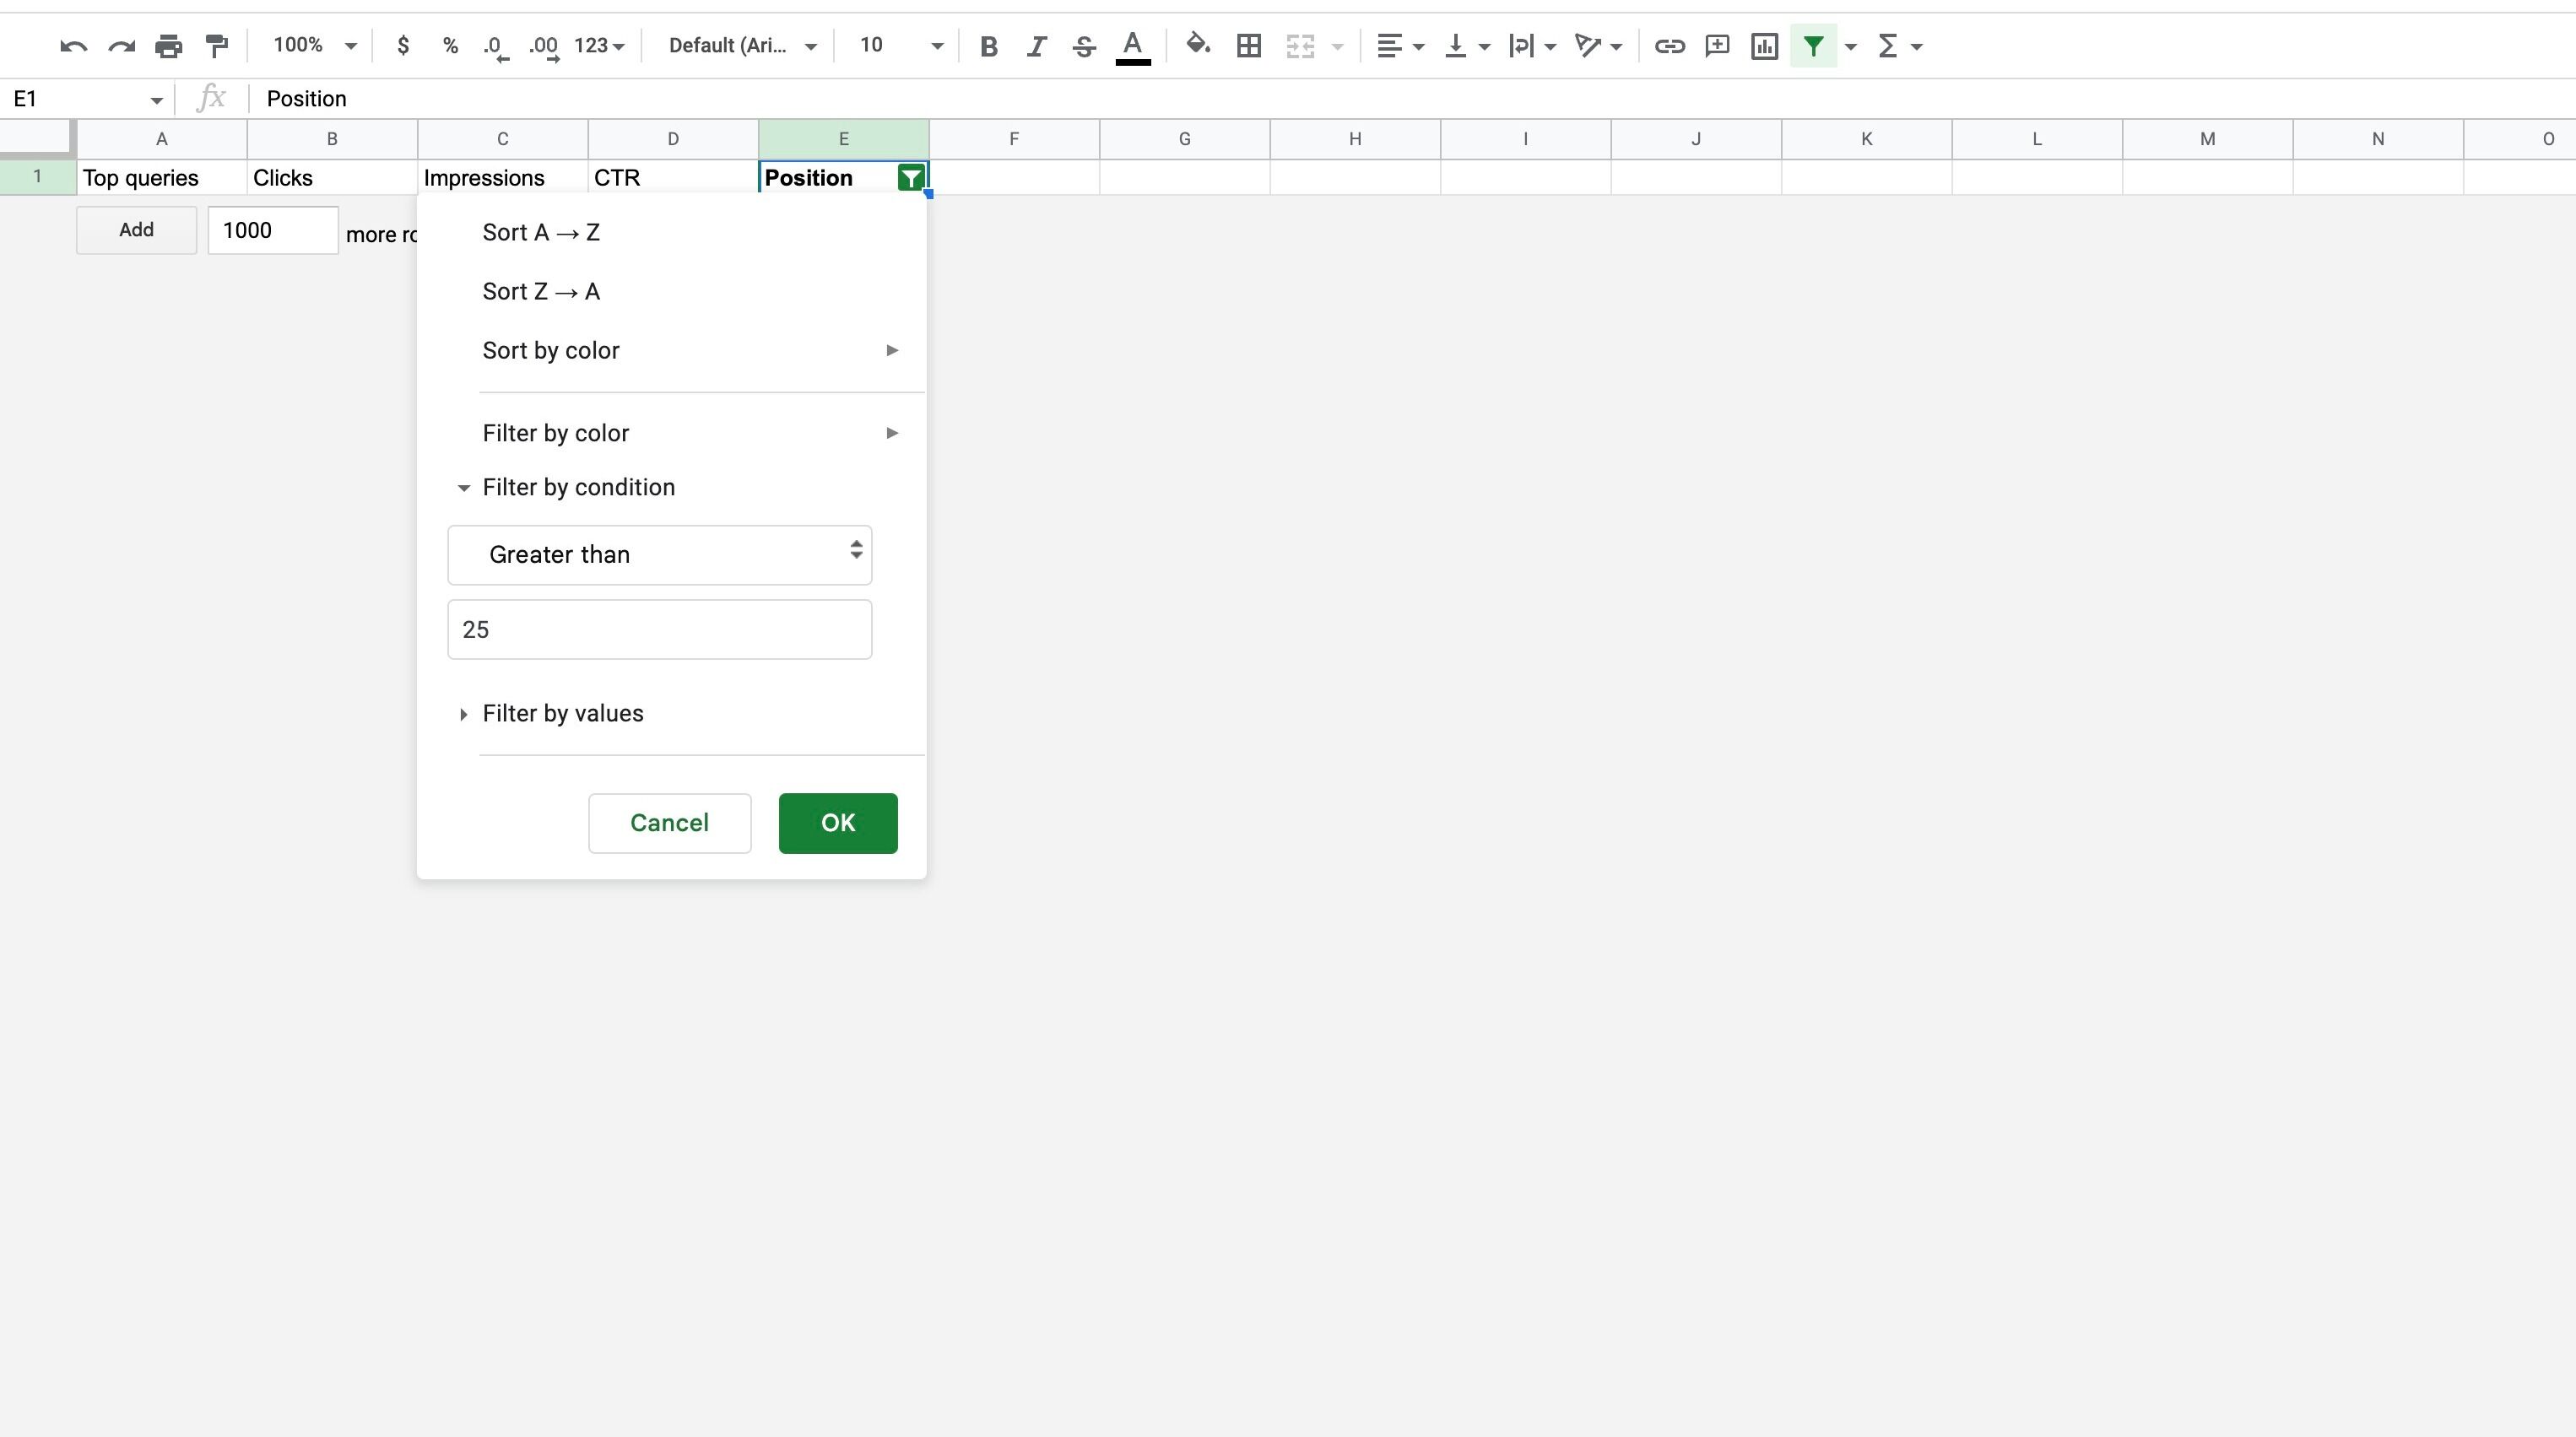Insert a comment

tap(1717, 46)
